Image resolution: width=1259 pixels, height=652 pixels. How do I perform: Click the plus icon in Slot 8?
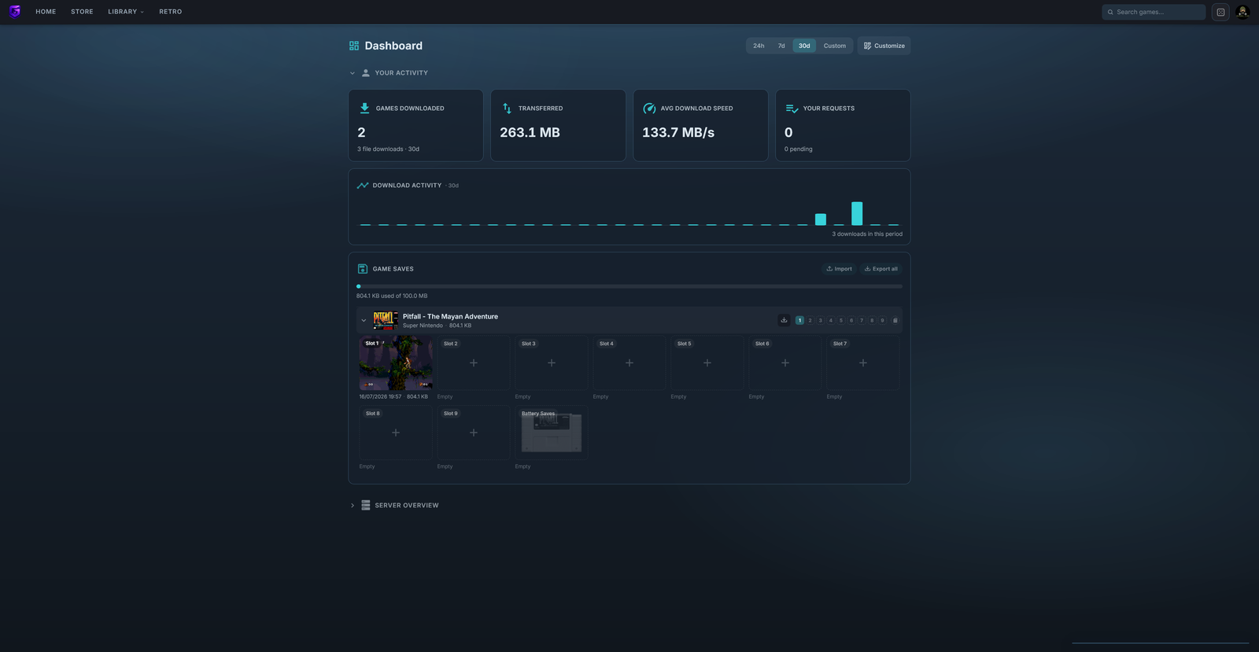[396, 433]
